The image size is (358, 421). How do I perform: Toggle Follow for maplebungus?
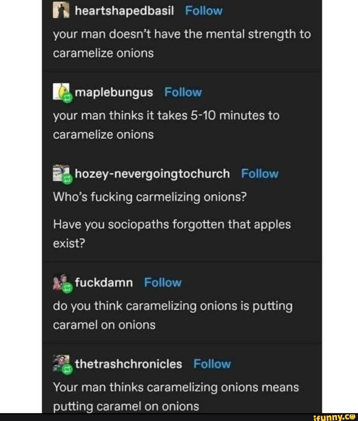[x=183, y=92]
